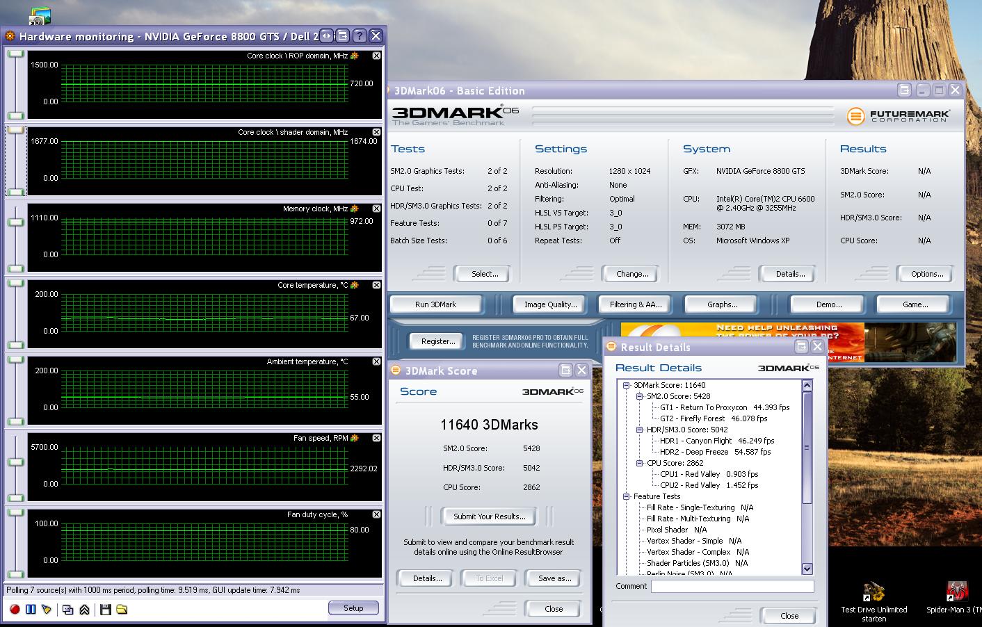Click Submit Your Results button

click(x=490, y=516)
